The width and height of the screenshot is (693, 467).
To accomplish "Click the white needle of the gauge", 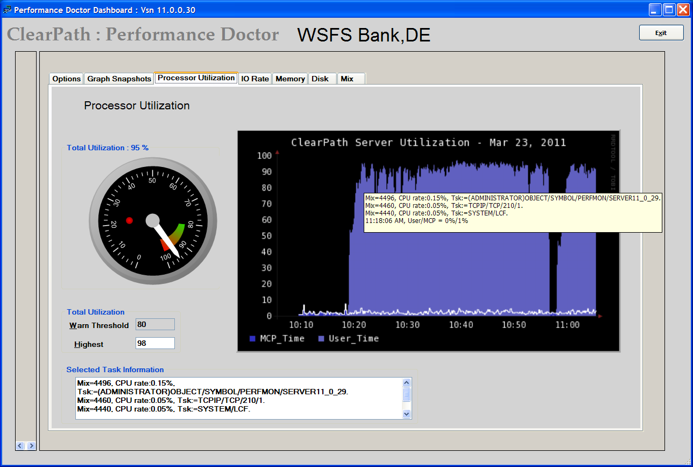I will tap(167, 240).
